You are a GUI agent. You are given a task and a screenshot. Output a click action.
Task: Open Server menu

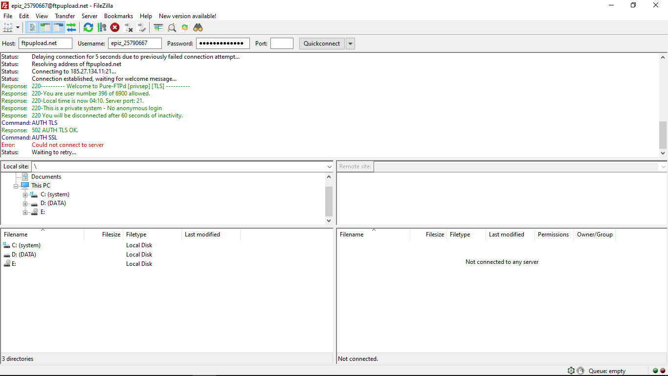point(89,16)
